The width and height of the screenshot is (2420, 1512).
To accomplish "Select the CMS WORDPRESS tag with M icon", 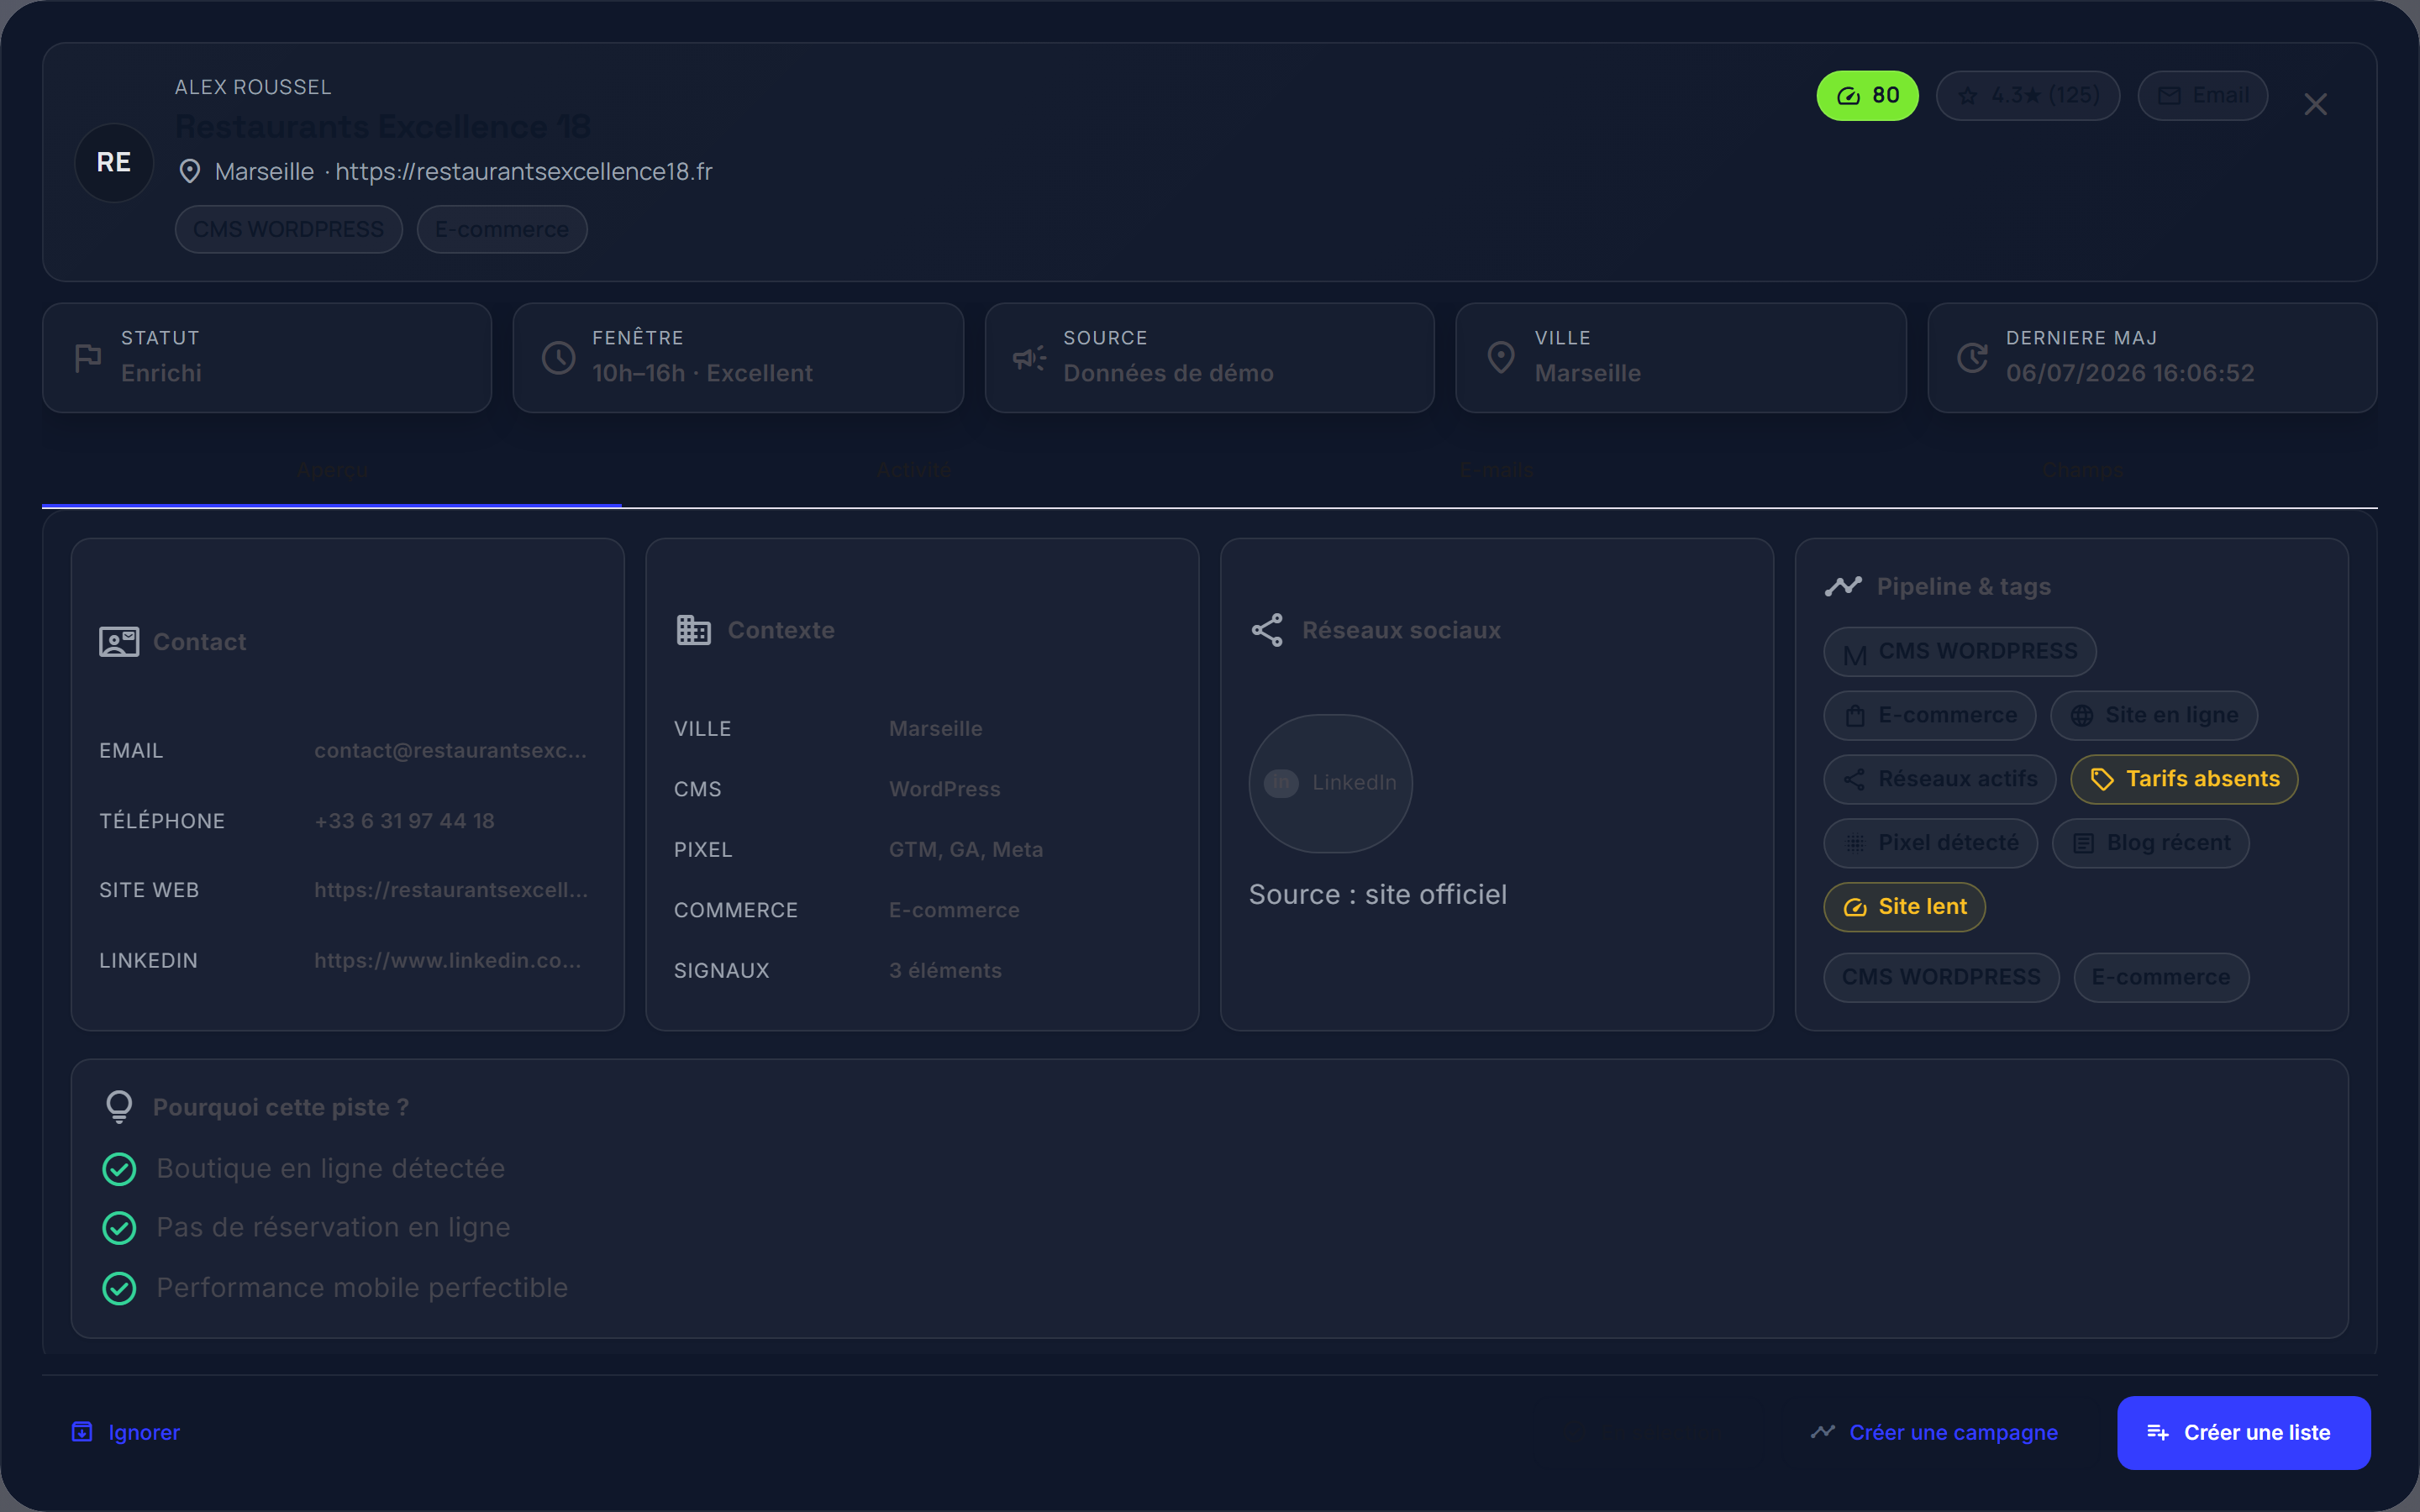I will (1959, 652).
